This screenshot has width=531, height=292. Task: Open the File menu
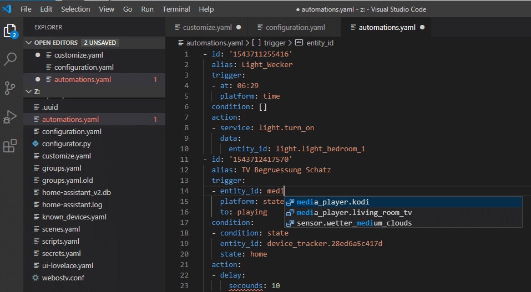(x=26, y=9)
